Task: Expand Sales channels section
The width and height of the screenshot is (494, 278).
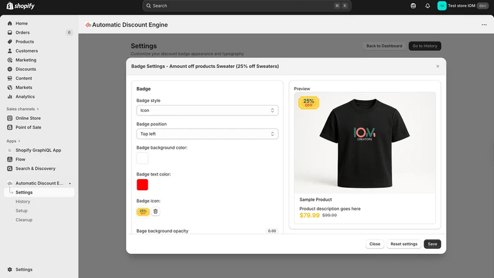Action: pyautogui.click(x=23, y=109)
